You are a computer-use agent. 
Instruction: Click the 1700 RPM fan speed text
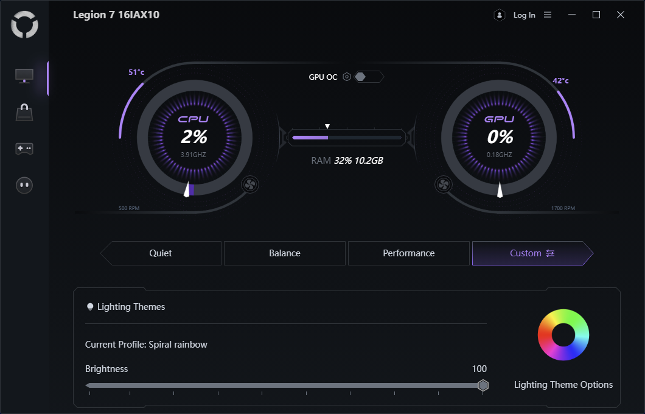coord(563,208)
